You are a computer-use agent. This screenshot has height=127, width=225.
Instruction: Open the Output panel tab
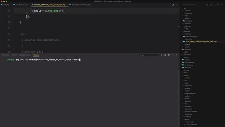point(14,55)
